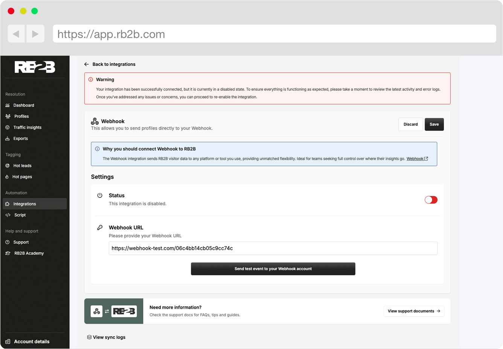
Task: Click the 'Settings' heading
Action: (102, 177)
